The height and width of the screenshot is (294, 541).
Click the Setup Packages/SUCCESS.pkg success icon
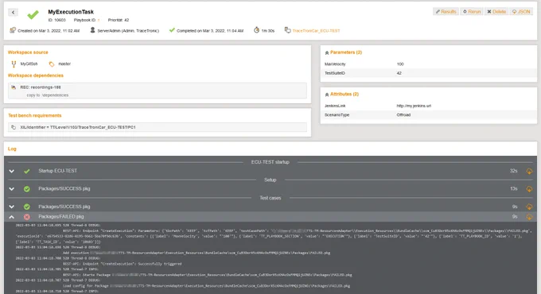tap(26, 189)
